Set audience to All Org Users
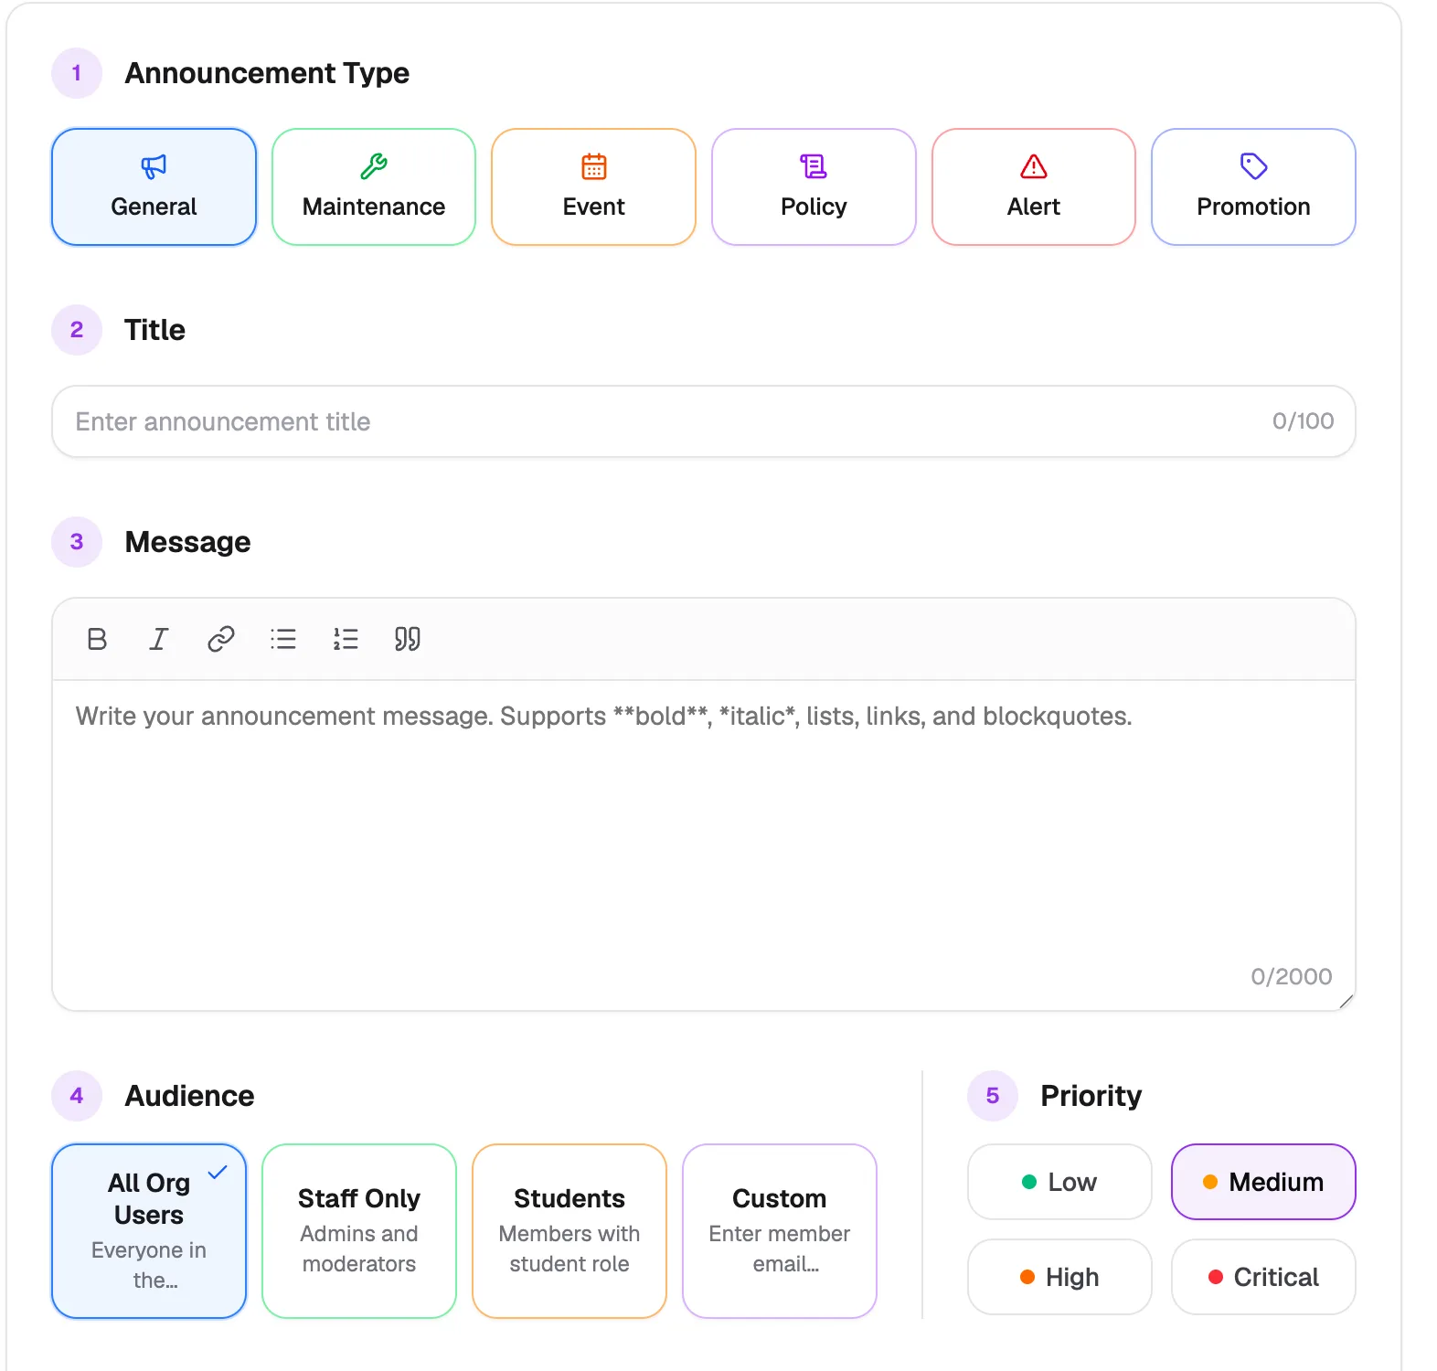The height and width of the screenshot is (1371, 1437). [x=149, y=1231]
